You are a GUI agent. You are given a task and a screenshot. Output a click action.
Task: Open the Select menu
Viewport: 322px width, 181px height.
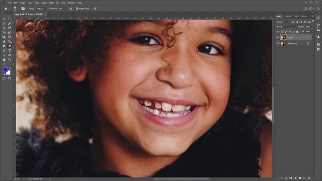coord(44,3)
